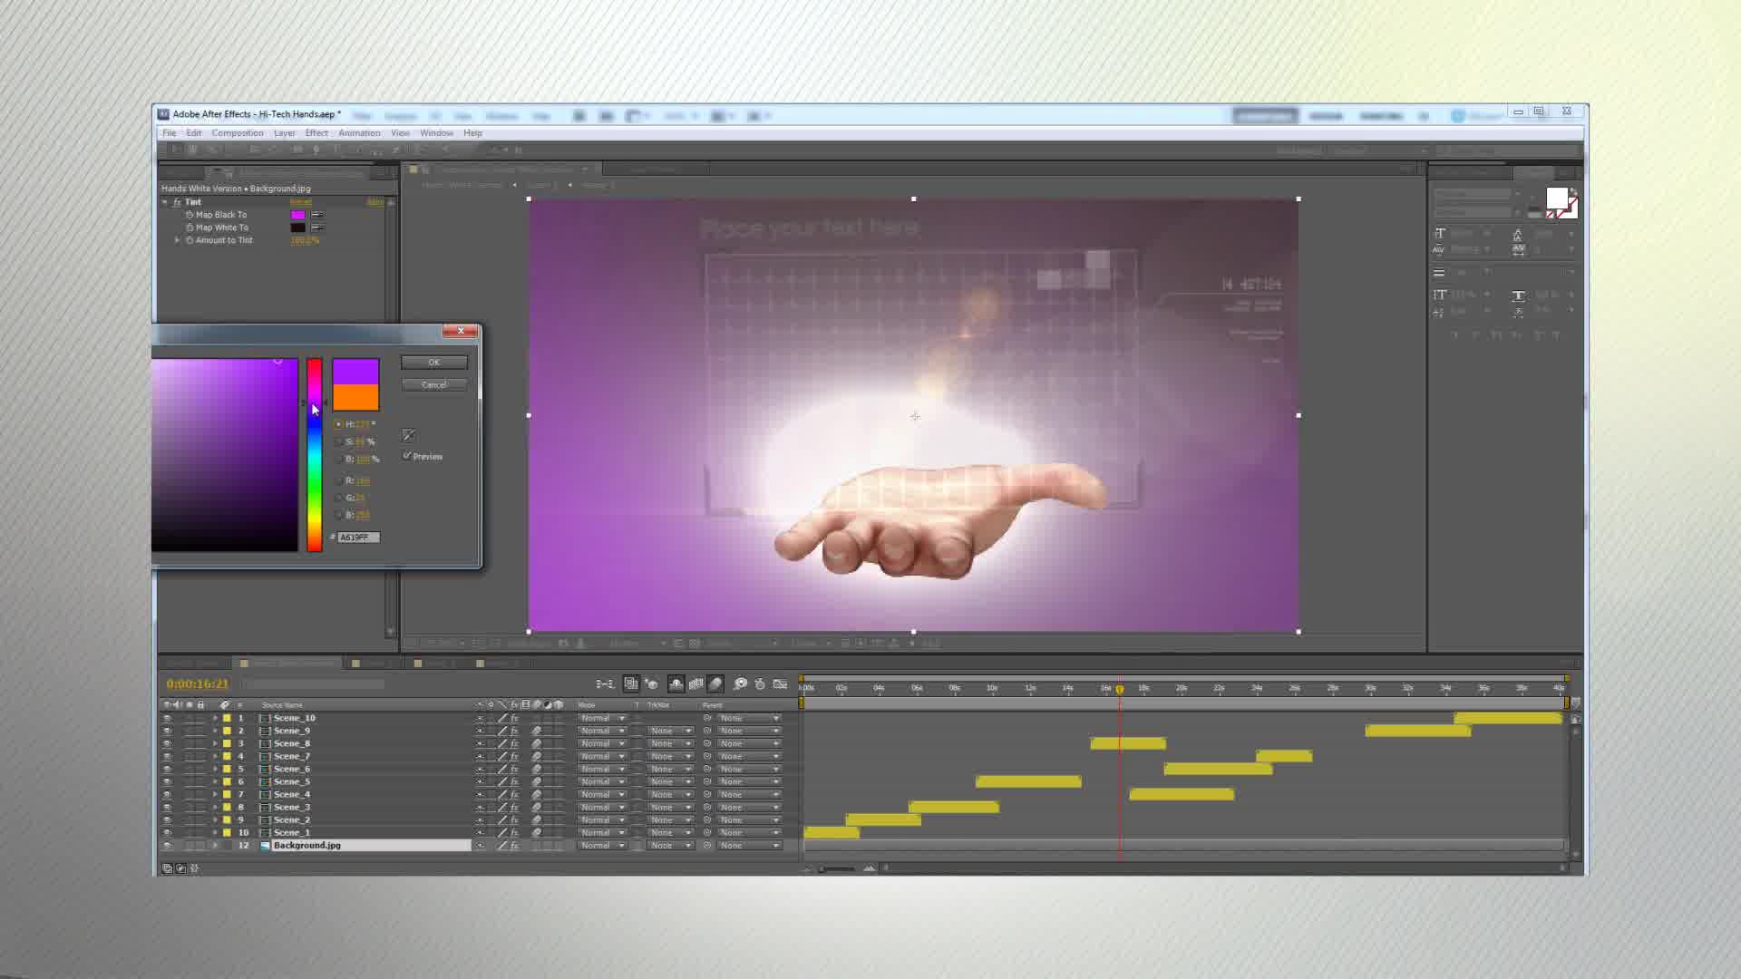This screenshot has height=979, width=1741.
Task: Select the S saturation radio button
Action: tap(338, 441)
